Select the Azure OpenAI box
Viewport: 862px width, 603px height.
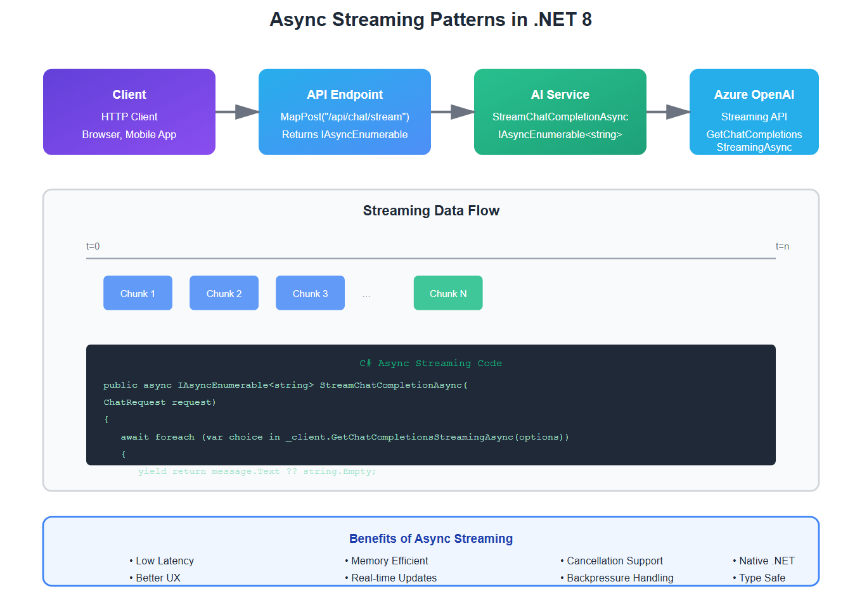[754, 112]
